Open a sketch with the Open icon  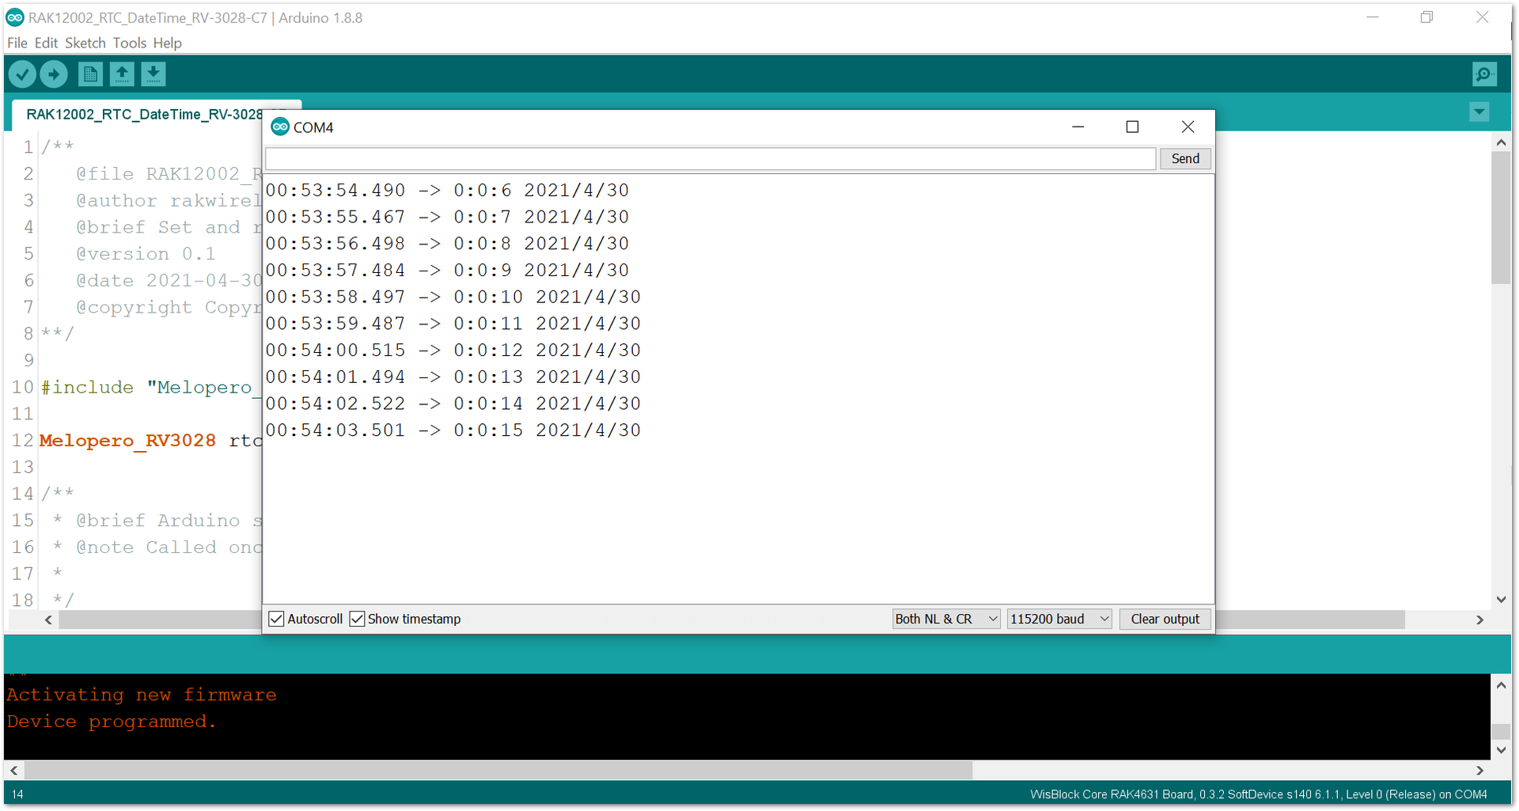[x=122, y=74]
